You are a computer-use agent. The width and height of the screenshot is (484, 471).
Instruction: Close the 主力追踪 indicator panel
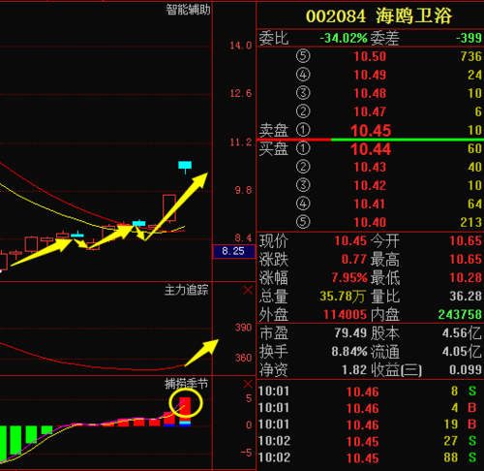click(x=248, y=290)
